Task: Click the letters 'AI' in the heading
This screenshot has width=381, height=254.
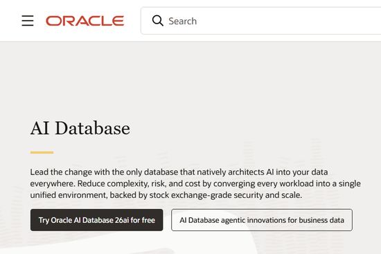Action: click(x=39, y=128)
